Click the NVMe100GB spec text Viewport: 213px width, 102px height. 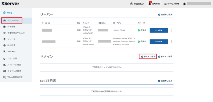pyautogui.click(x=89, y=44)
